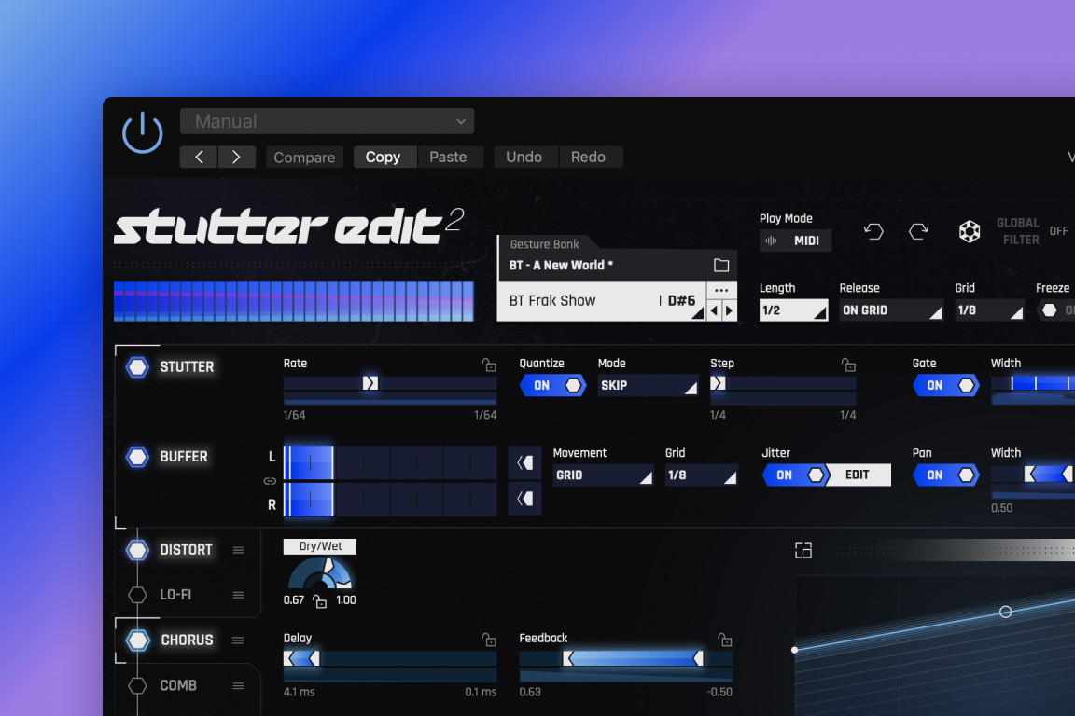Screen dimensions: 1075x716
Task: Open the Movement GRID dropdown
Action: pos(604,475)
